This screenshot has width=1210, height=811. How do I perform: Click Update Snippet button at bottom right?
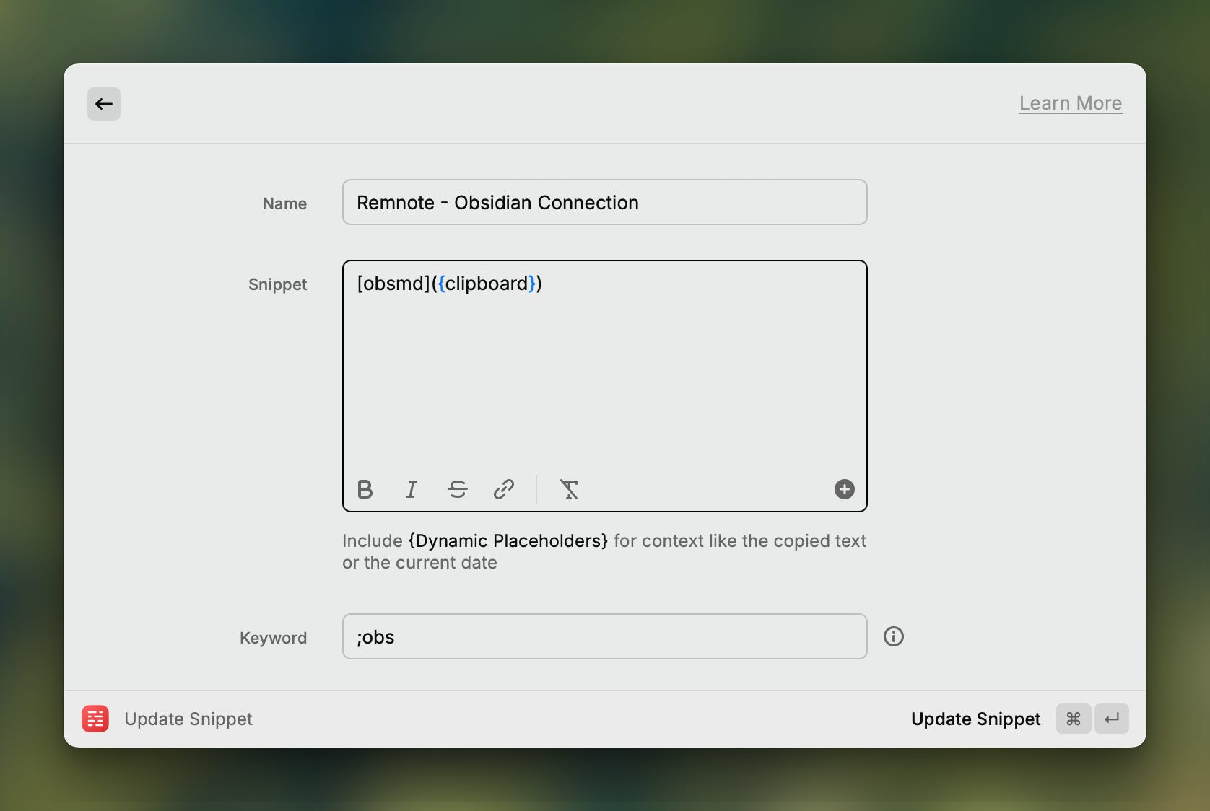[x=975, y=719]
